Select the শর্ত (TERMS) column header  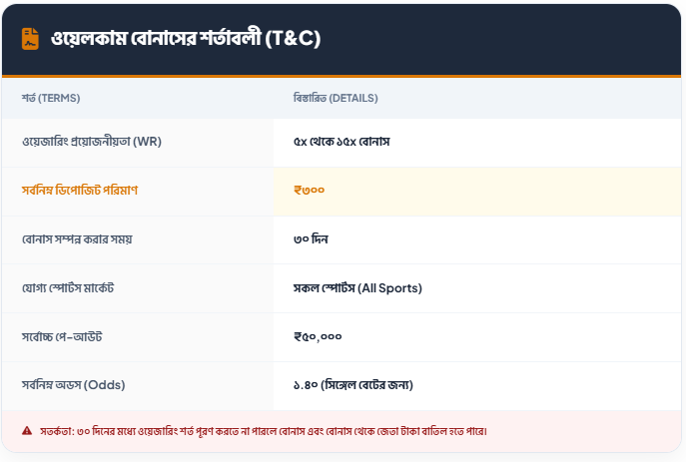click(x=51, y=98)
